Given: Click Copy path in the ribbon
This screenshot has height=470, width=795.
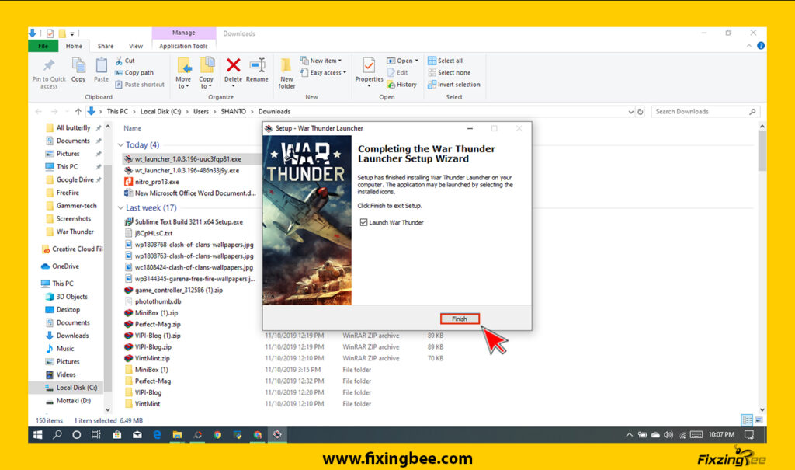Looking at the screenshot, I should click(x=138, y=72).
